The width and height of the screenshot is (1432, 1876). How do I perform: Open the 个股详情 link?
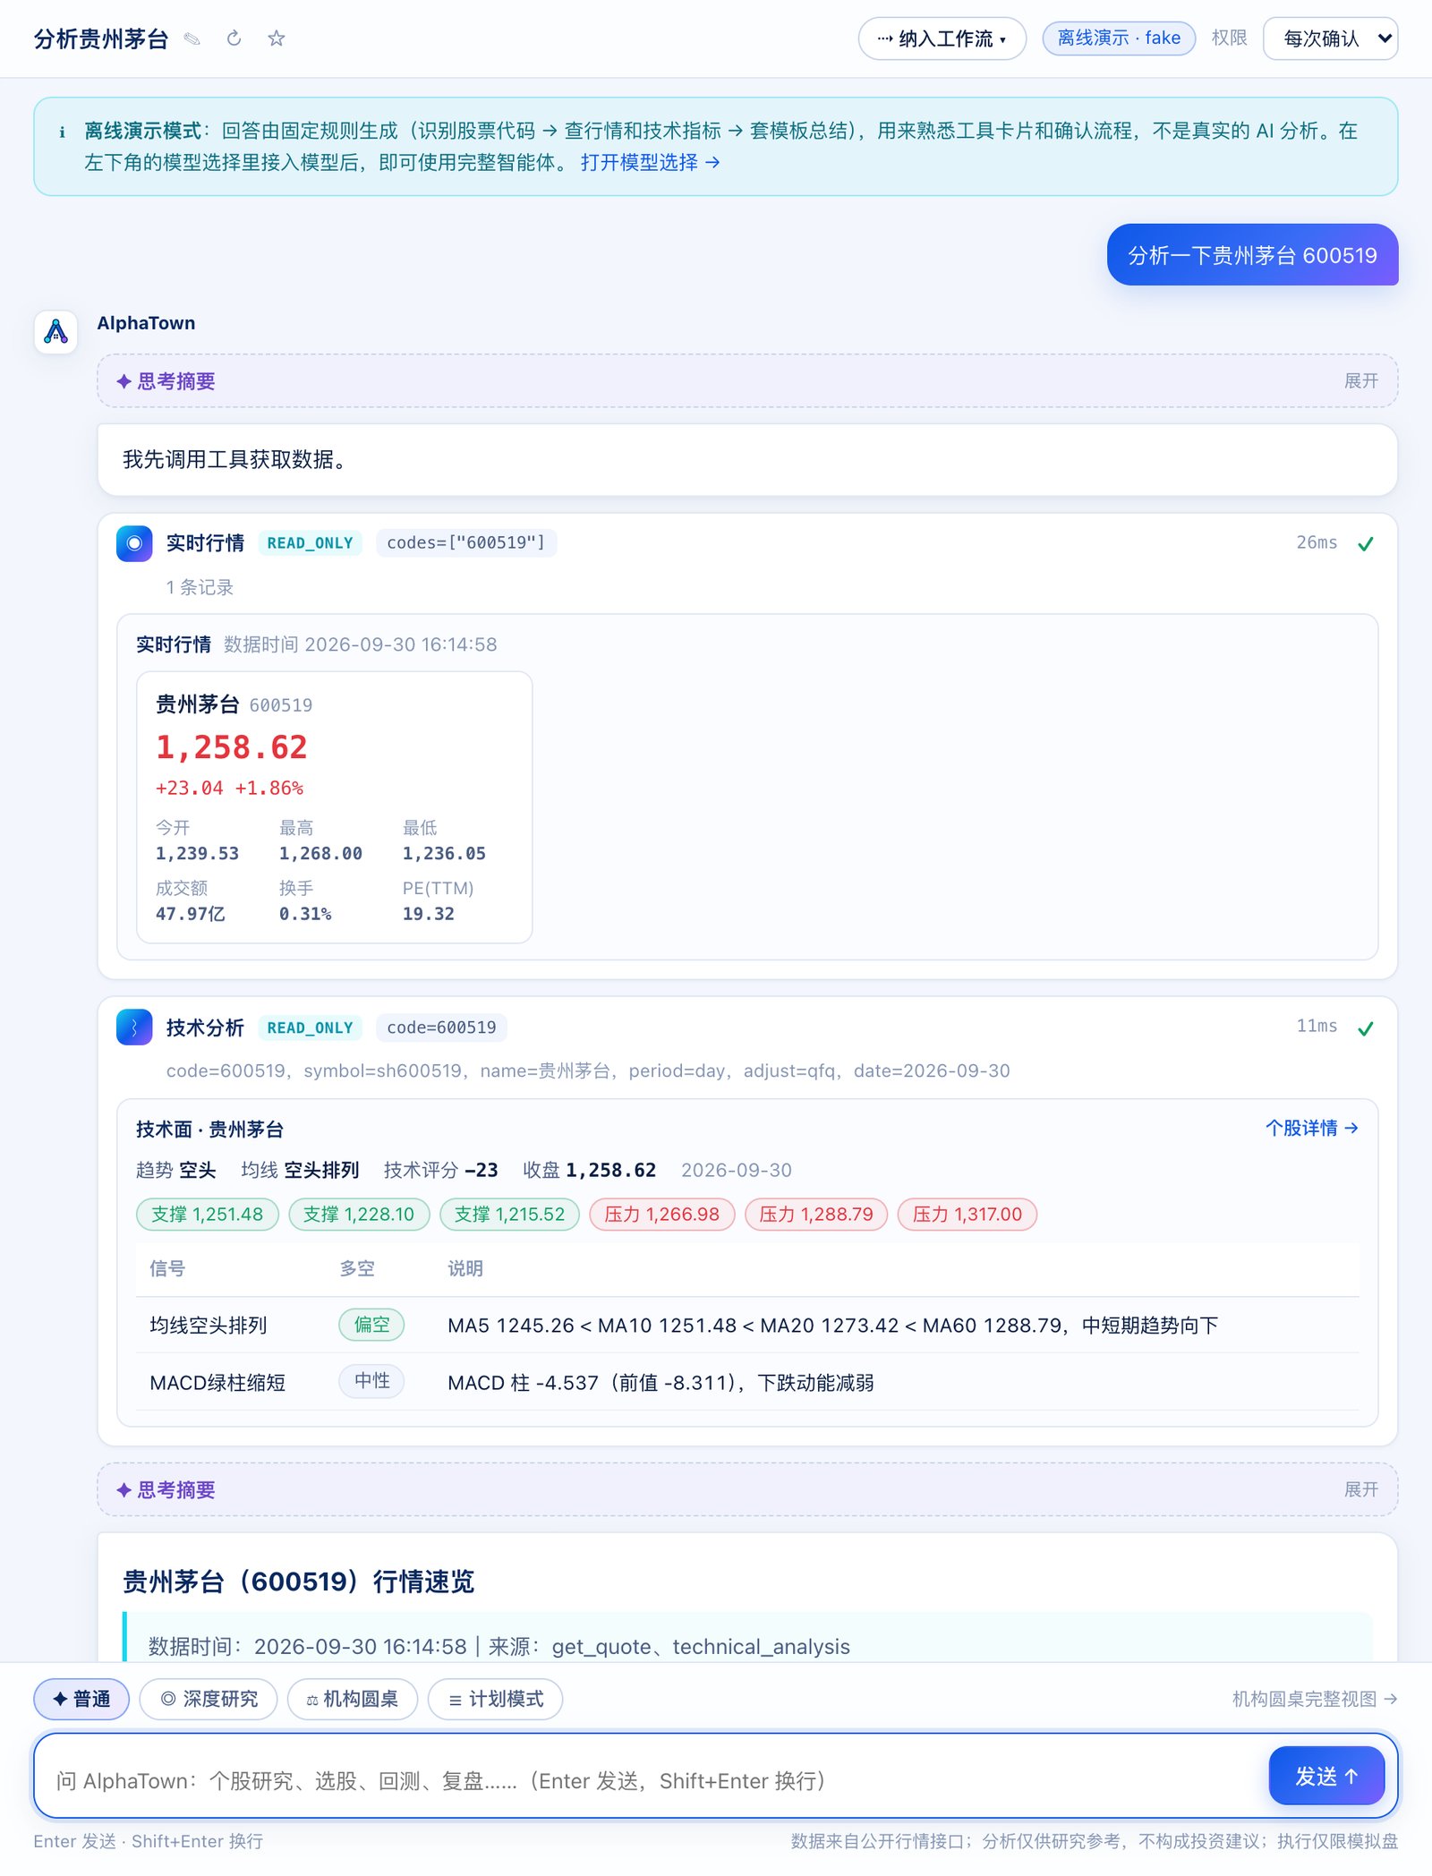[1312, 1128]
